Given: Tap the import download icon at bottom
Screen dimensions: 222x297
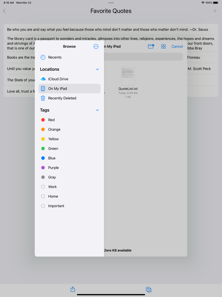Looking at the screenshot, I should tap(148, 289).
